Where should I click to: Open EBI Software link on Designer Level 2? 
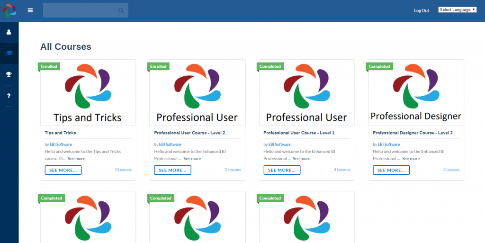coord(389,144)
